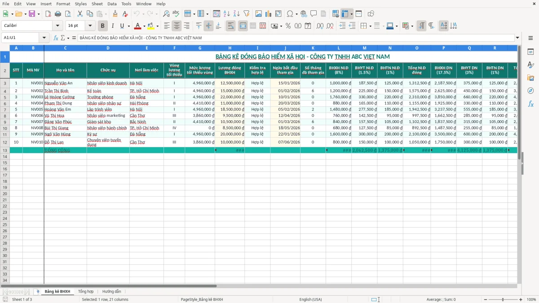The image size is (539, 303).
Task: Insert hyperlink globe icon
Action: pos(304,14)
